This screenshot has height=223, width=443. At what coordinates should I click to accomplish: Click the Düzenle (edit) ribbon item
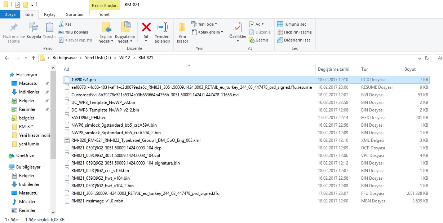260,32
